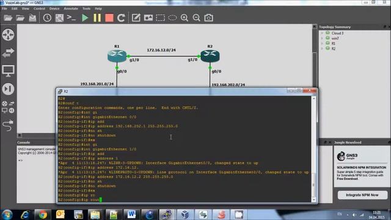Show or hide interface labels icon
Image resolution: width=391 pixels, height=220 pixels.
coord(59,18)
